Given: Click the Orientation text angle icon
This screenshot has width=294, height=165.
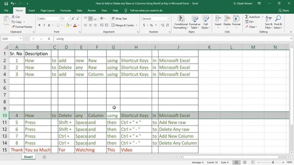Looking at the screenshot, I should [102, 18].
